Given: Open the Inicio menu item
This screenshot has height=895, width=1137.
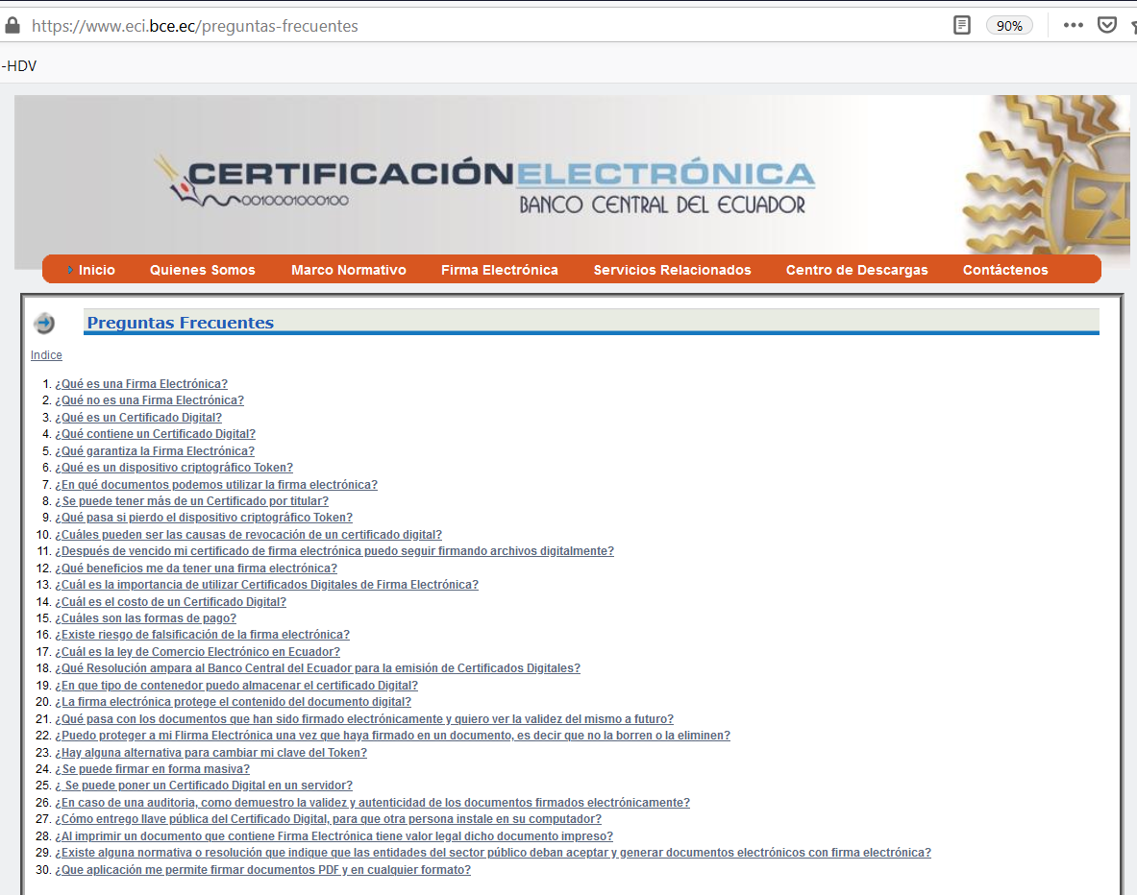Looking at the screenshot, I should pos(96,270).
